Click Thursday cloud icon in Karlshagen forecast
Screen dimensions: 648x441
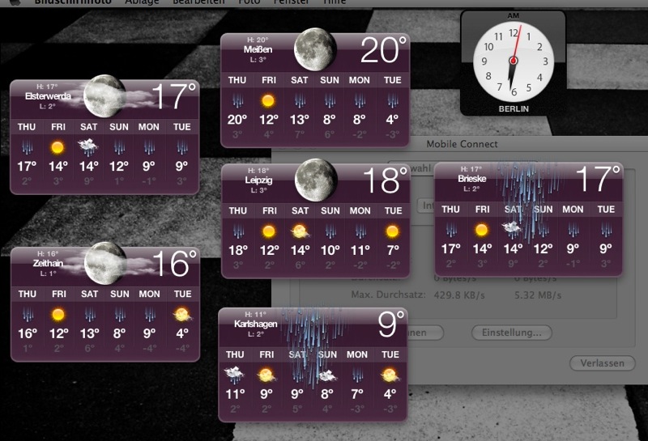235,375
